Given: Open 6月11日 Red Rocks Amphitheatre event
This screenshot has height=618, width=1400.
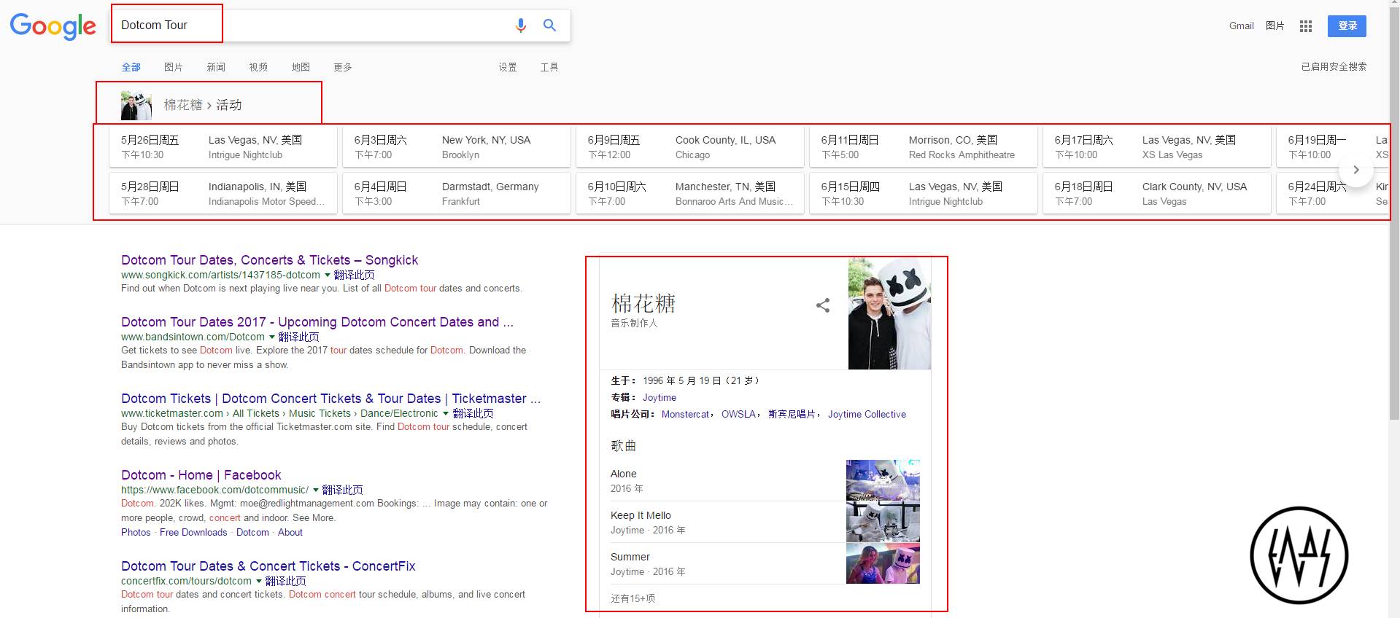Looking at the screenshot, I should click(x=924, y=146).
